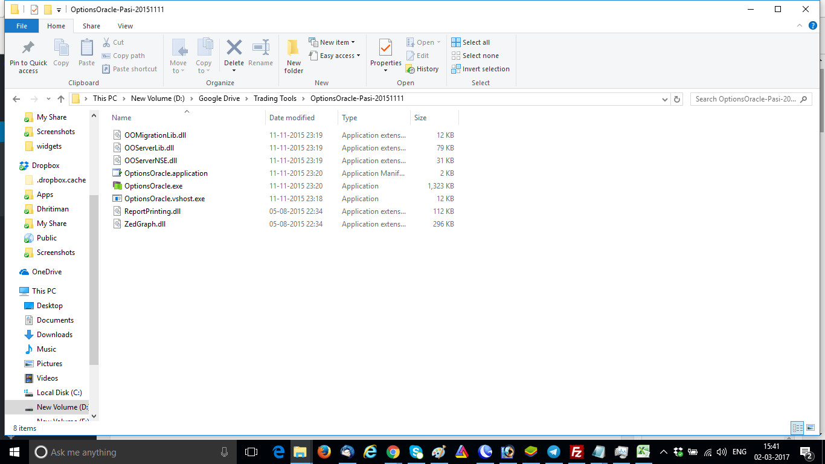Select ZedGraph.dll file
The image size is (825, 464).
145,224
